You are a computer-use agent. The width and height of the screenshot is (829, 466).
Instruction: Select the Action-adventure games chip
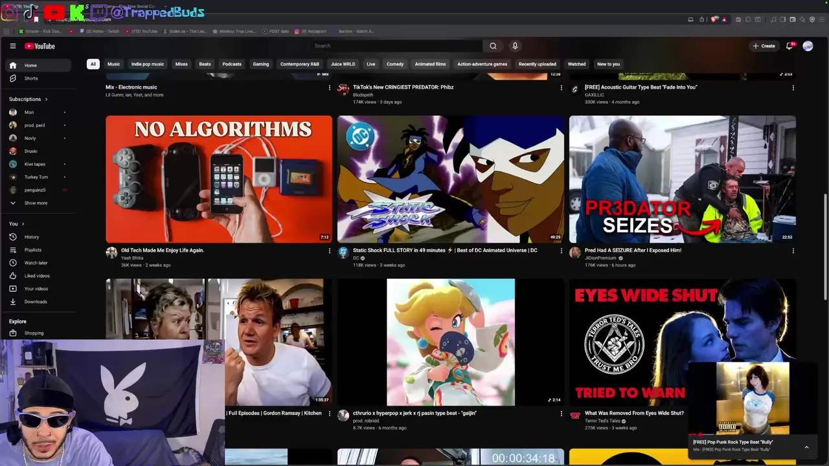tap(482, 64)
